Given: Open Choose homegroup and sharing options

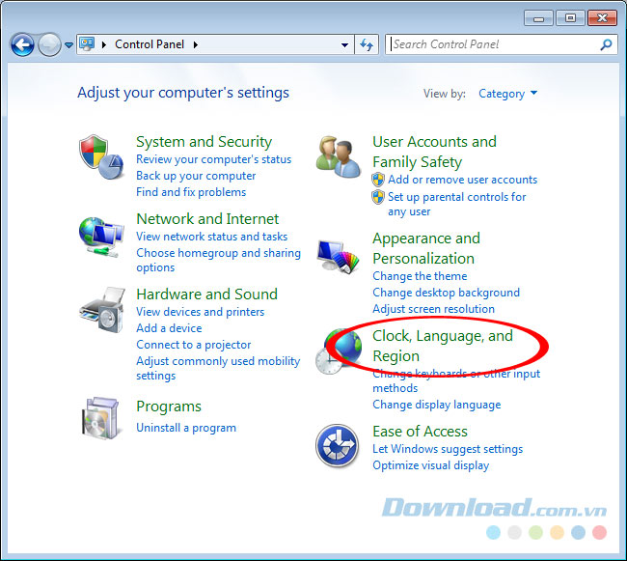Looking at the screenshot, I should pos(218,260).
